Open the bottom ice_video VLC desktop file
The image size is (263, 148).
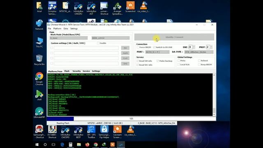(x=130, y=131)
